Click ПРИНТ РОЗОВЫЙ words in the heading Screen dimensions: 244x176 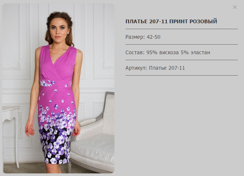193,21
